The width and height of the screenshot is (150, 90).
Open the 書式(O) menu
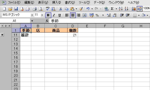(70, 2)
